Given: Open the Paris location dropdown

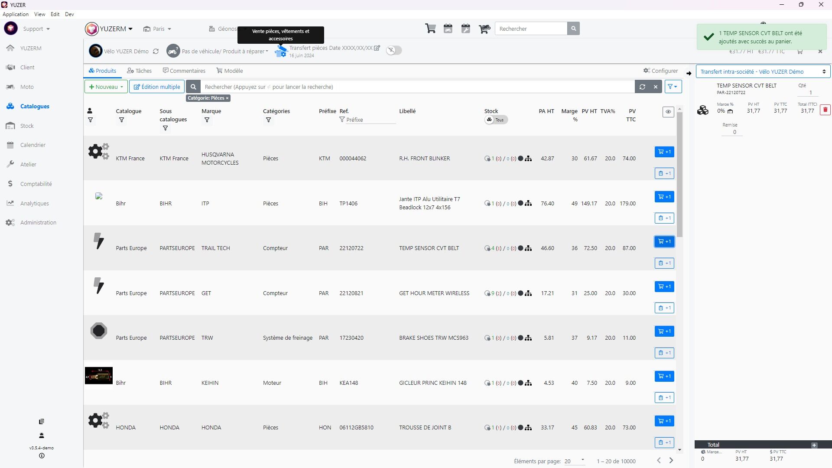Looking at the screenshot, I should pos(158,29).
